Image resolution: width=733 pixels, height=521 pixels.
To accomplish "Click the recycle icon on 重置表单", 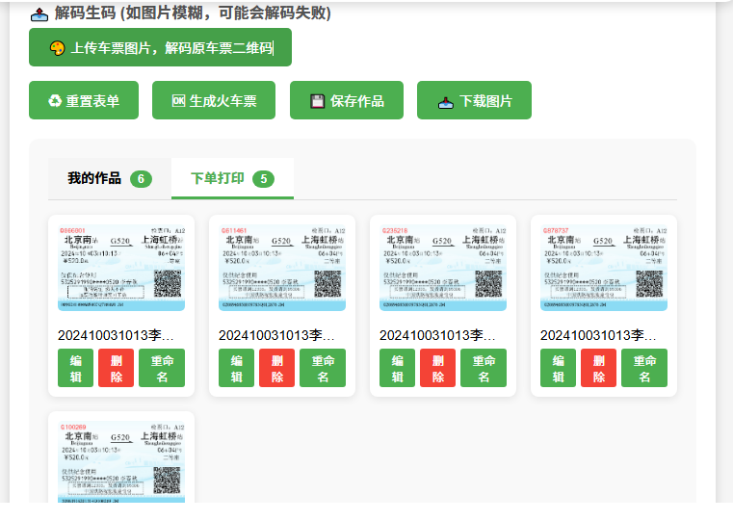I will point(55,100).
